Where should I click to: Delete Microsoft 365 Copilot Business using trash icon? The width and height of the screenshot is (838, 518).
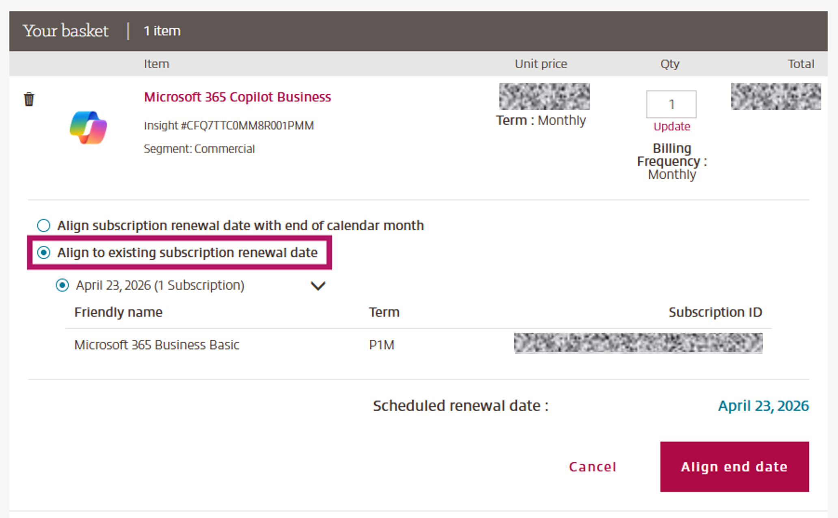click(28, 98)
